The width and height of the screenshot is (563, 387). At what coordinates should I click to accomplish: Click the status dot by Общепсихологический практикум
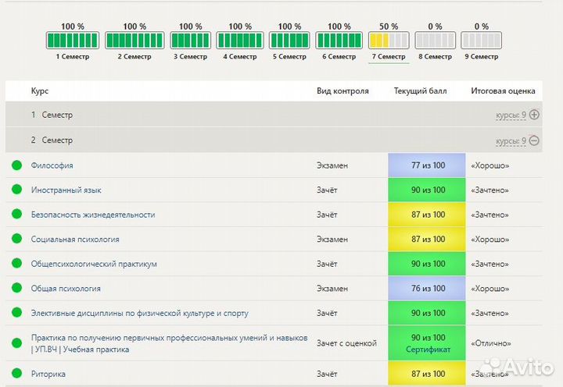[x=16, y=265]
